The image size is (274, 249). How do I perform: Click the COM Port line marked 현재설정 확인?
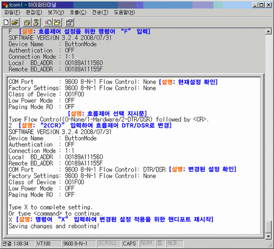click(82, 82)
